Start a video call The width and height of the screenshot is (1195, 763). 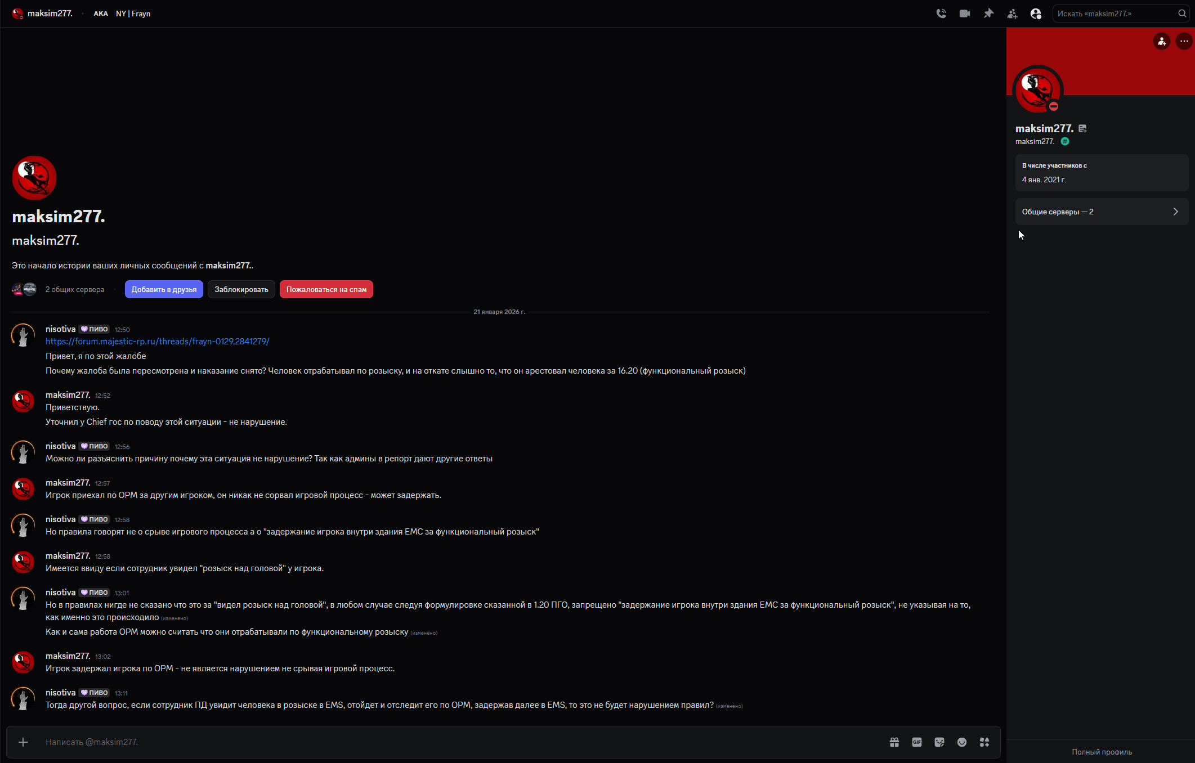pyautogui.click(x=965, y=14)
